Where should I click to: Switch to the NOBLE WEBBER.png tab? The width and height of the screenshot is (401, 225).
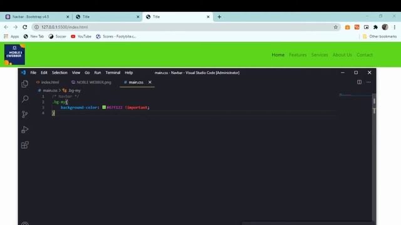click(91, 82)
